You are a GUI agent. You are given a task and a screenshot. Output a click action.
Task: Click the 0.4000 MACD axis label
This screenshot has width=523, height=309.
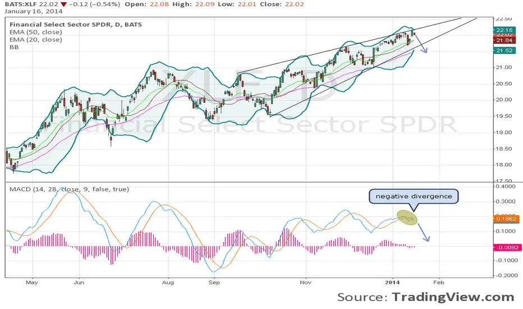coord(506,187)
